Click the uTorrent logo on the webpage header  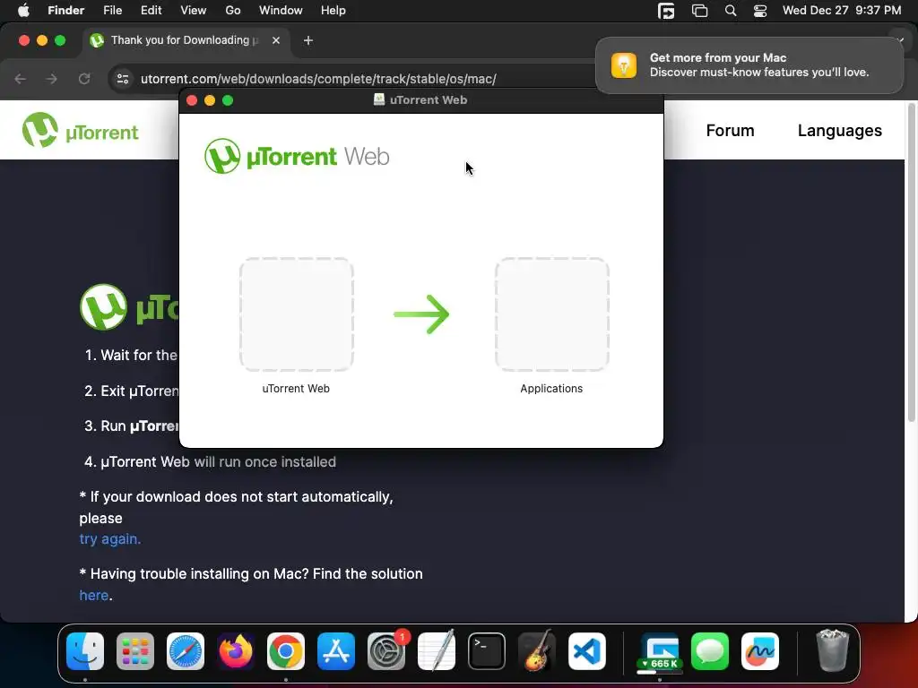coord(80,131)
